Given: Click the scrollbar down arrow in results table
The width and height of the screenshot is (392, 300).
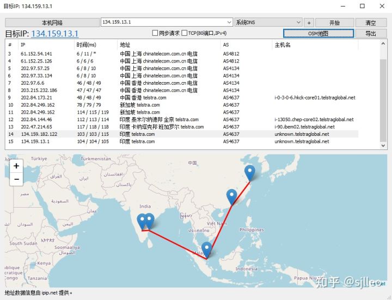Looking at the screenshot, I should (383, 146).
